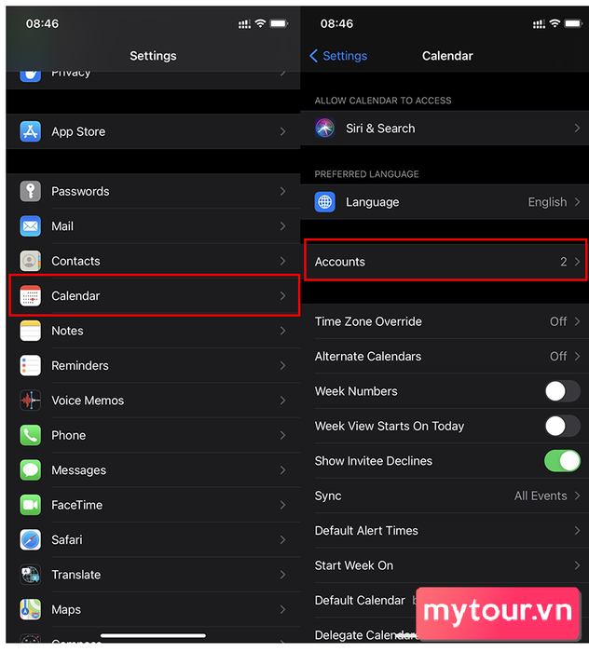Image resolution: width=589 pixels, height=652 pixels.
Task: Tap the Translate label
Action: [x=76, y=575]
